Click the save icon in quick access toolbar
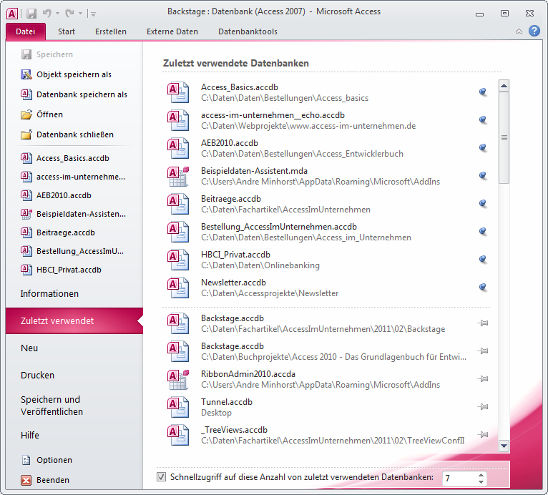The width and height of the screenshot is (548, 495). click(x=31, y=13)
